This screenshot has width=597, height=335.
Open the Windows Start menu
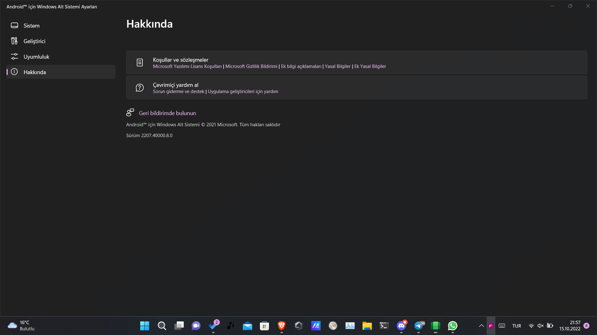coord(145,326)
